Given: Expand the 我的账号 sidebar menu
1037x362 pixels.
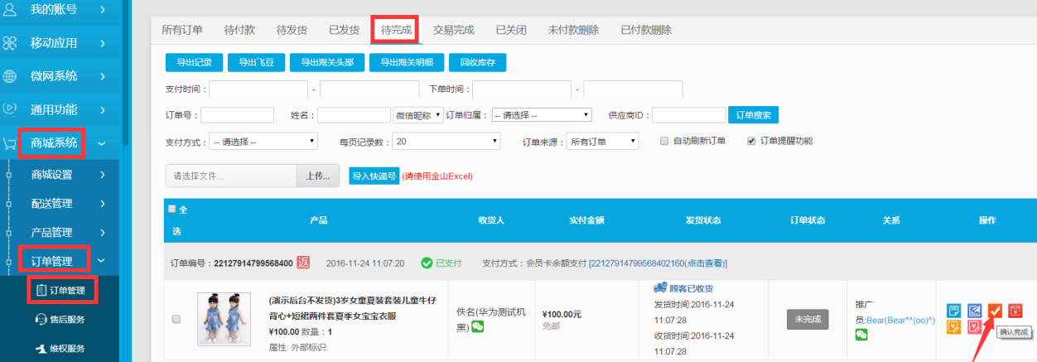Looking at the screenshot, I should click(x=61, y=10).
